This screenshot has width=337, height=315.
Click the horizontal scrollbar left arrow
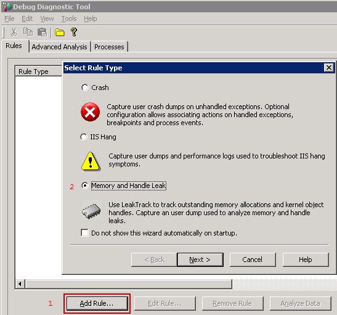pyautogui.click(x=20, y=284)
